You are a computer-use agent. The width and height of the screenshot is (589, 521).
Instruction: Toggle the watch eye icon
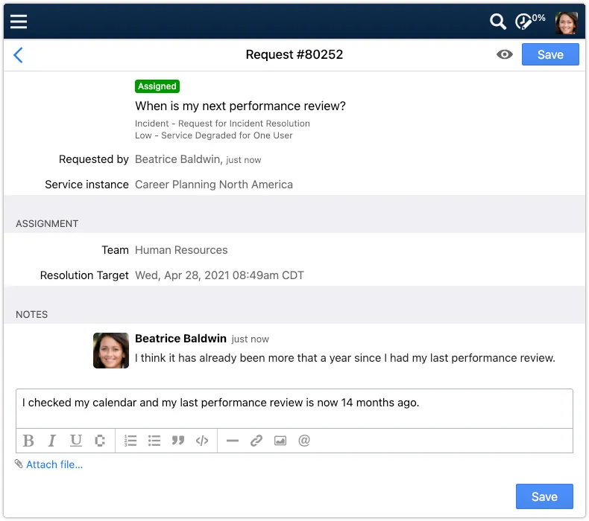(x=504, y=54)
